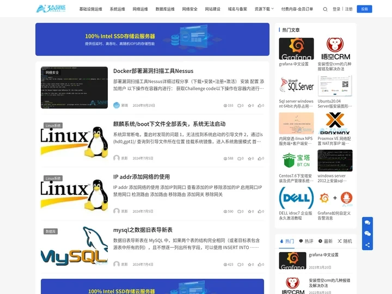Click the 注册 link
The height and width of the screenshot is (294, 392).
[x=349, y=9]
